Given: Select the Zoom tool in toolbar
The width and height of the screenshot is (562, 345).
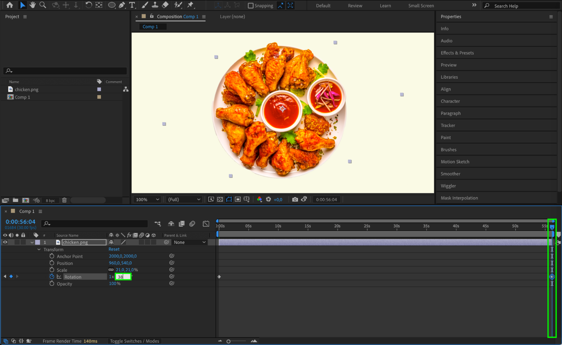Looking at the screenshot, I should pyautogui.click(x=43, y=5).
